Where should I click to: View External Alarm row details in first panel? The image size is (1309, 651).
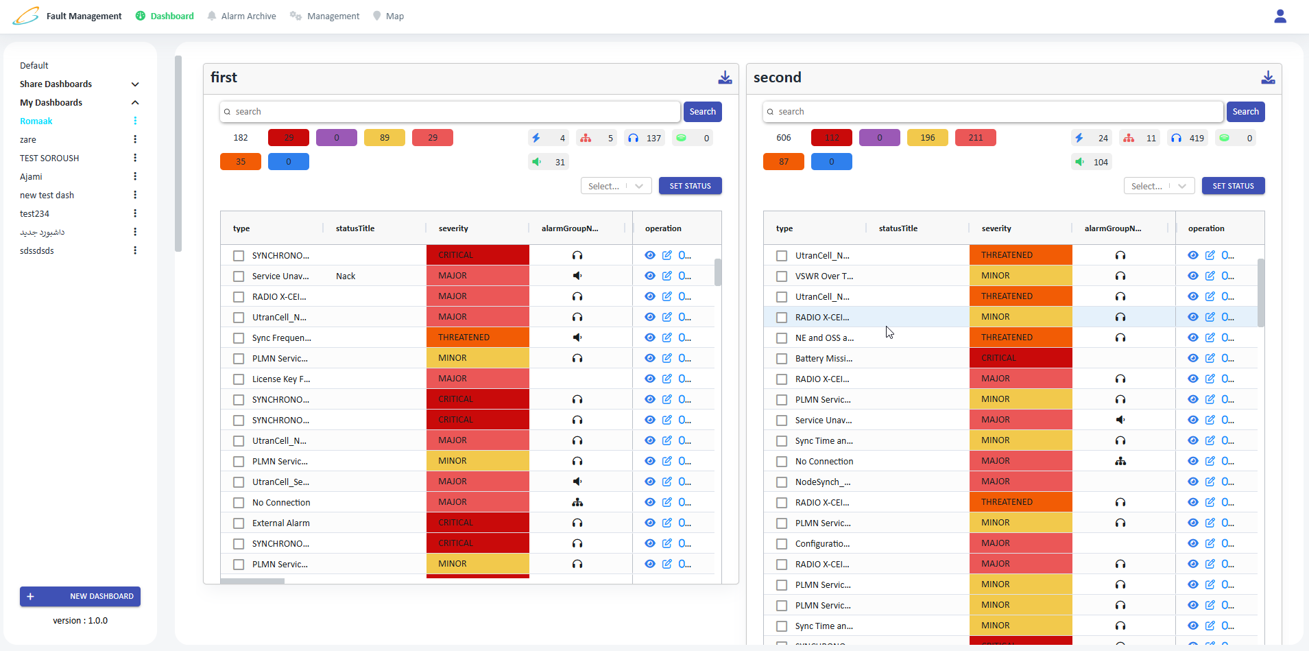tap(649, 523)
